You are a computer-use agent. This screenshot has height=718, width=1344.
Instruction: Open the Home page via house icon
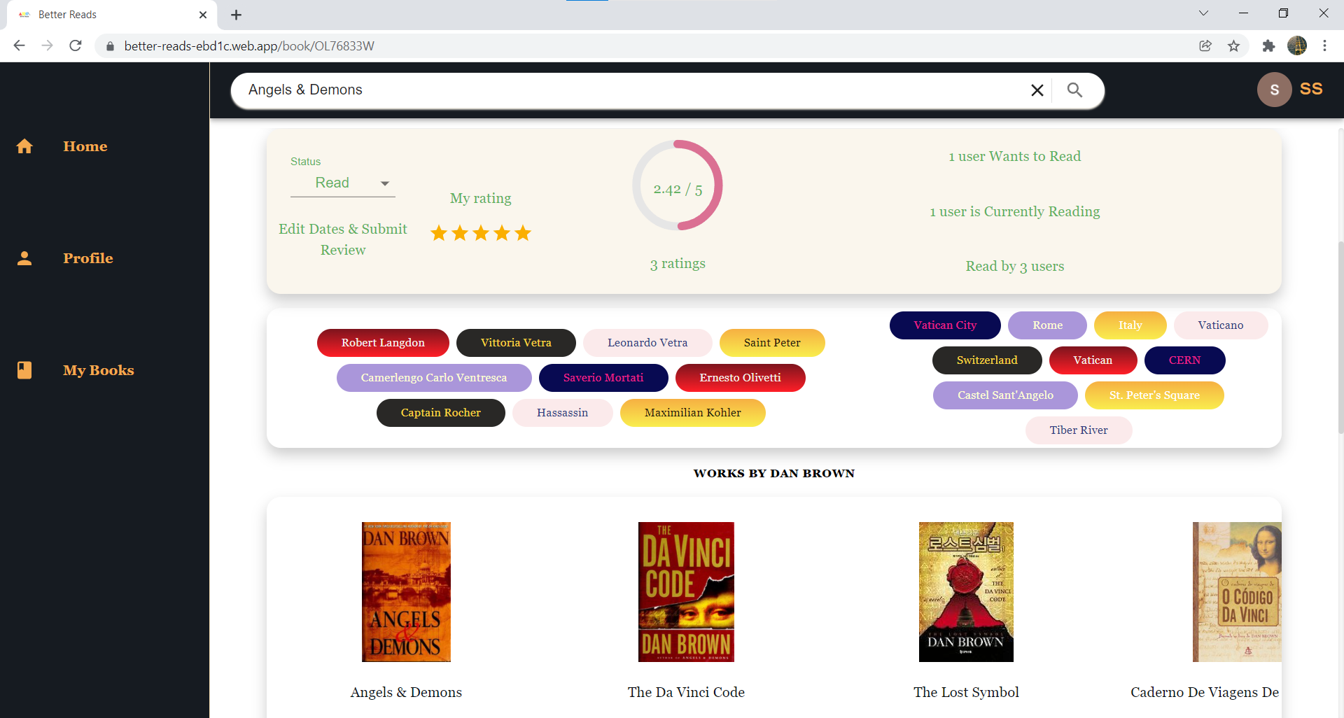click(x=24, y=146)
